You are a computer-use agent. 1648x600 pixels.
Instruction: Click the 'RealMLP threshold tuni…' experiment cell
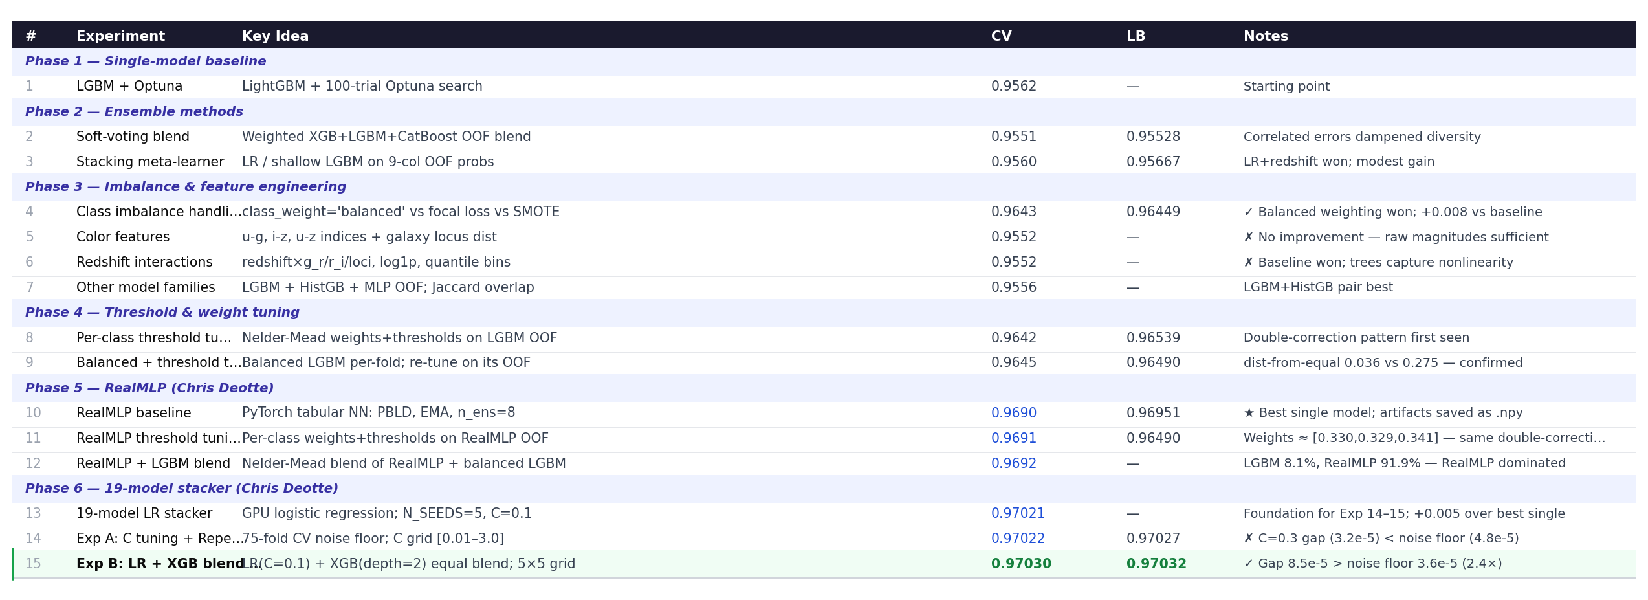coord(159,438)
